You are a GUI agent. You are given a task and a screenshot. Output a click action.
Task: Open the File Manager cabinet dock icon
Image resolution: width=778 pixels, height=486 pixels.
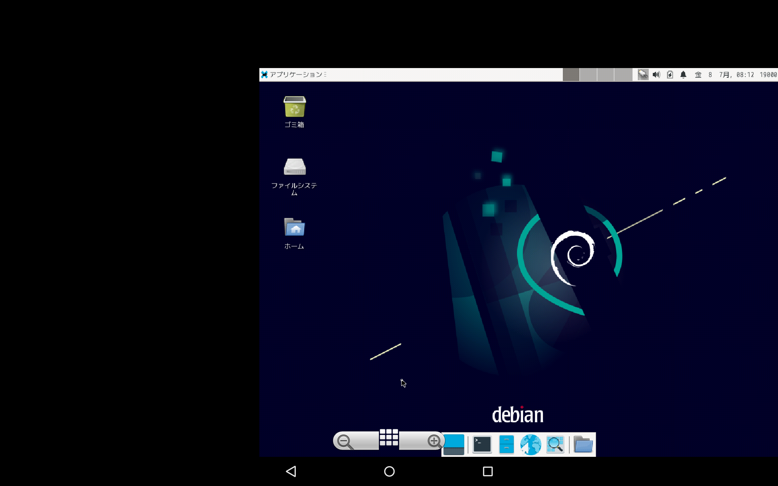[507, 445]
